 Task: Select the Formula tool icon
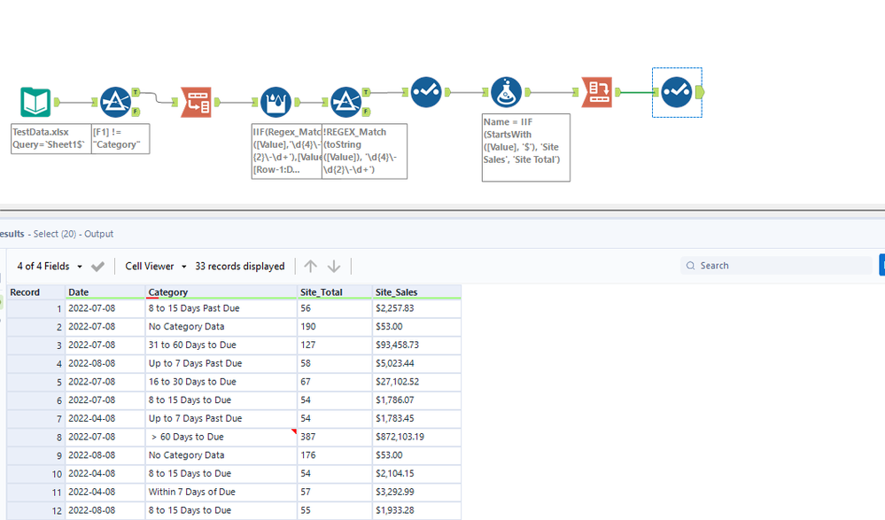506,92
